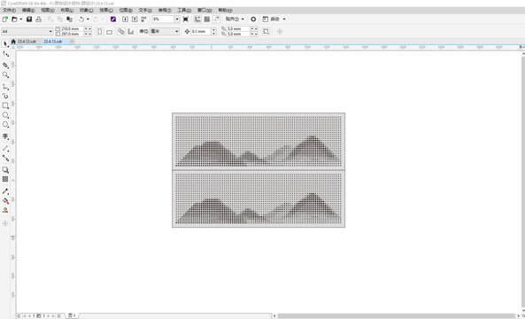The width and height of the screenshot is (525, 319).
Task: Toggle the show grid button
Action: click(x=207, y=19)
